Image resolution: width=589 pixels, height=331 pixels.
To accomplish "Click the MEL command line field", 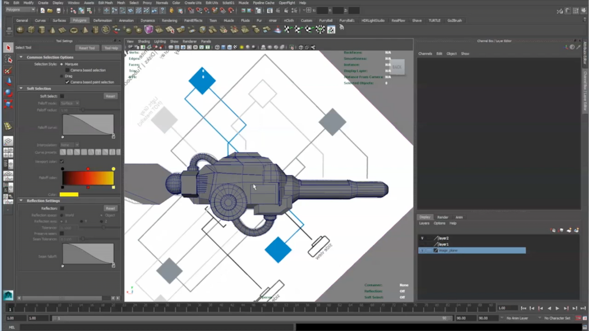I will pos(156,327).
